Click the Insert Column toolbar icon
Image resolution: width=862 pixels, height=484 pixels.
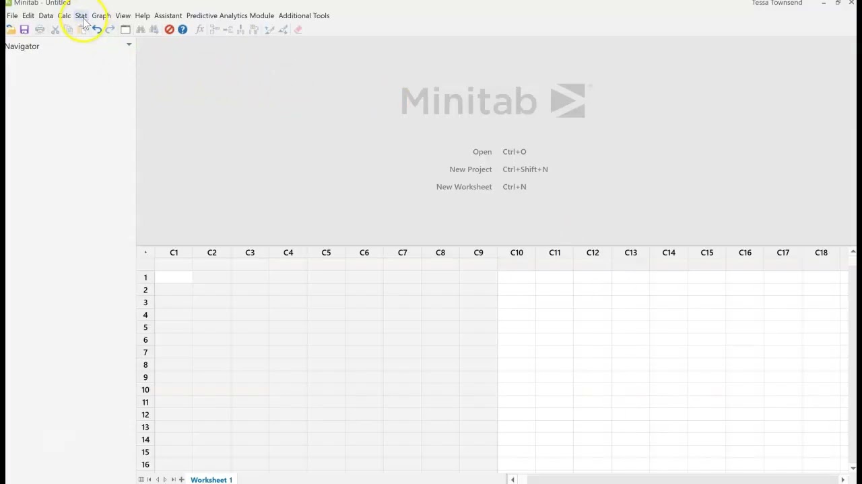tap(240, 30)
